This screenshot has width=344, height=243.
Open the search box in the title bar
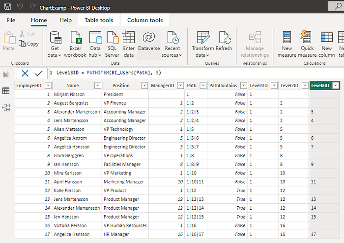(336, 6)
